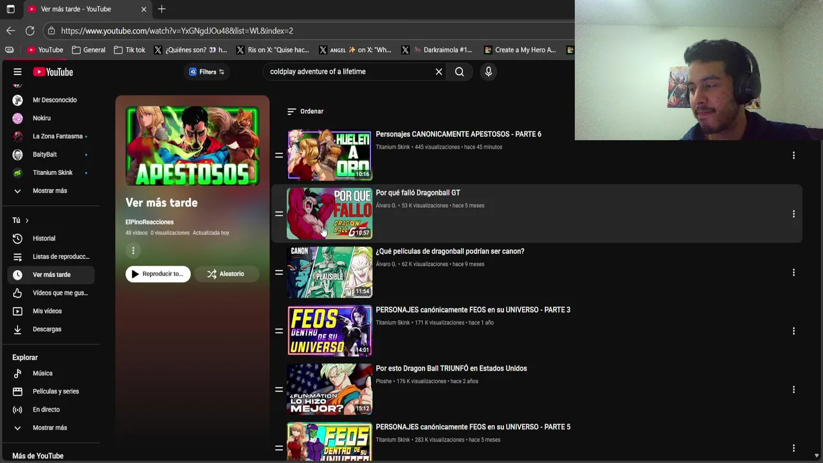Open options menu for películas de dragonball canon video
The width and height of the screenshot is (823, 463).
point(793,272)
